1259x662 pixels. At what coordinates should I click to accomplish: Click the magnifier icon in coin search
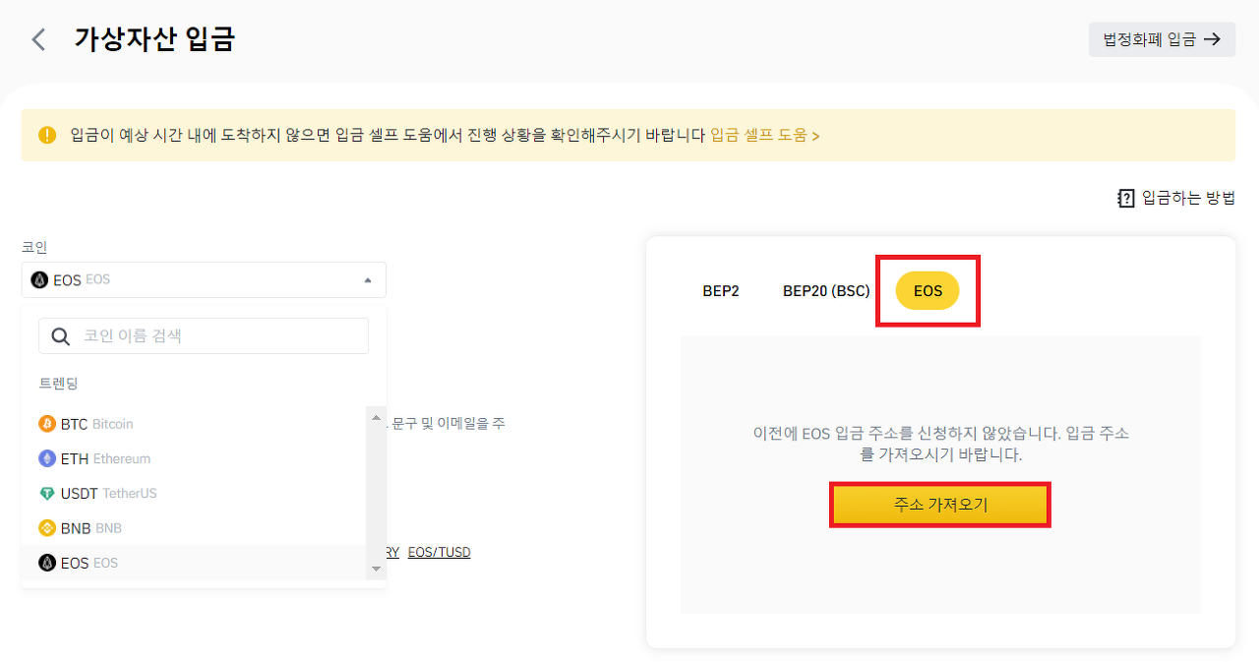pyautogui.click(x=60, y=335)
